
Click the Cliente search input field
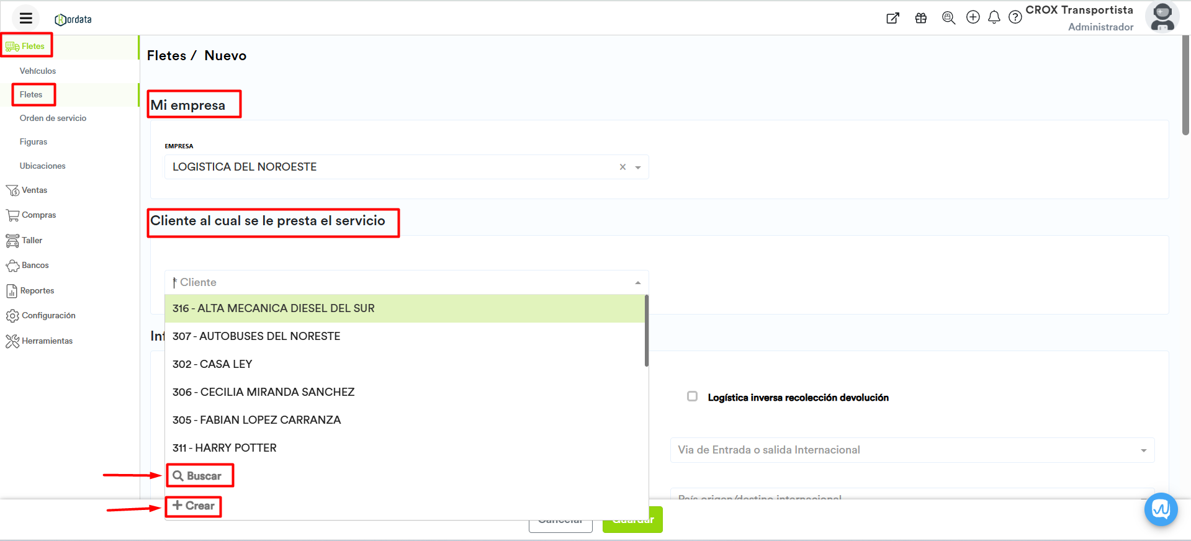point(397,283)
